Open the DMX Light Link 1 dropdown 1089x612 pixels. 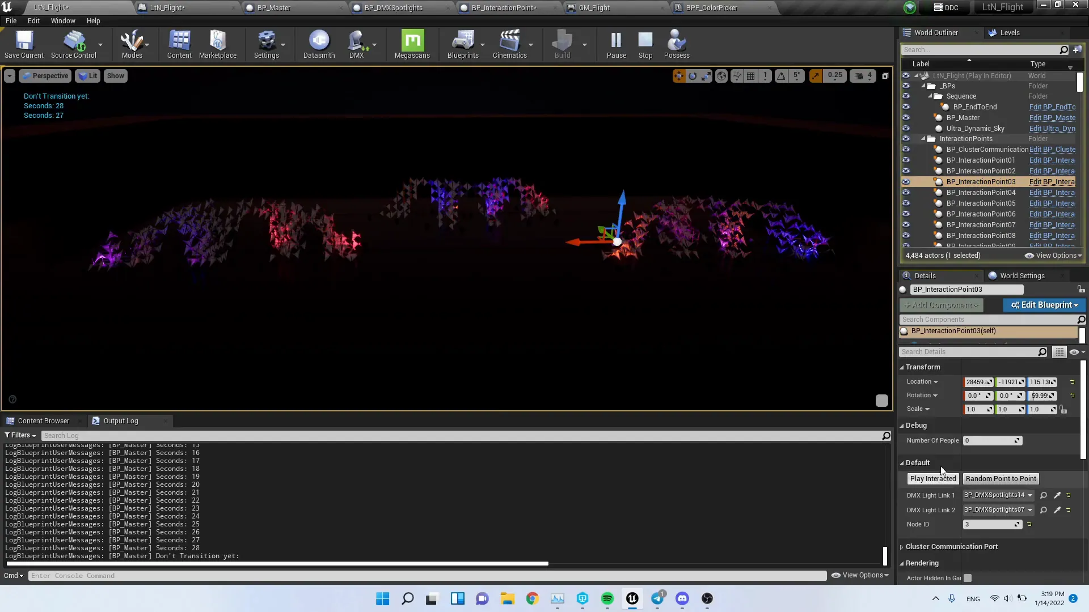point(998,495)
